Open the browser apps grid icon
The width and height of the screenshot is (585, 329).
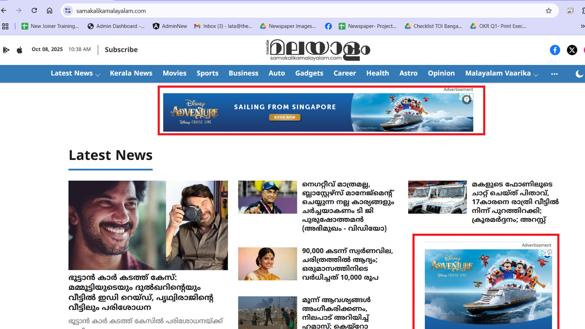5,26
